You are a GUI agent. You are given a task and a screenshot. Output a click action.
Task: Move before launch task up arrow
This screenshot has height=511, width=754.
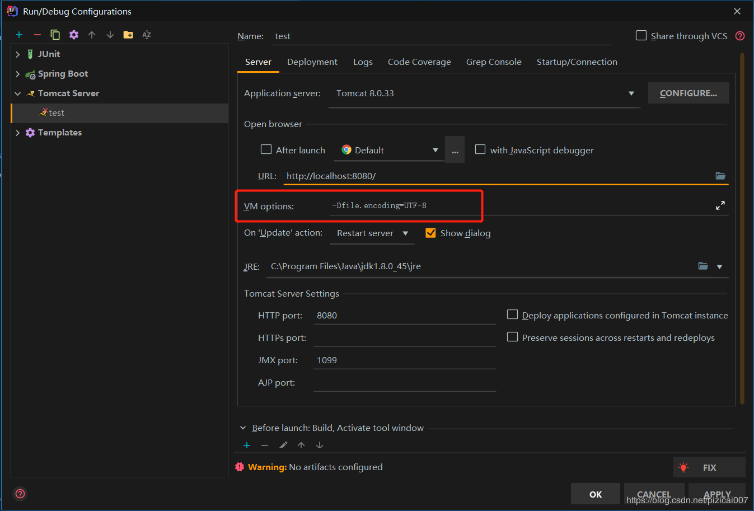tap(301, 445)
